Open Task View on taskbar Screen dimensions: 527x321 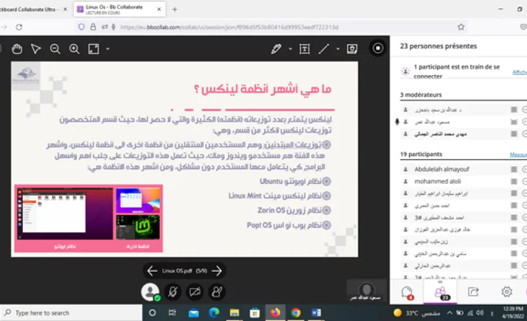tap(173, 313)
